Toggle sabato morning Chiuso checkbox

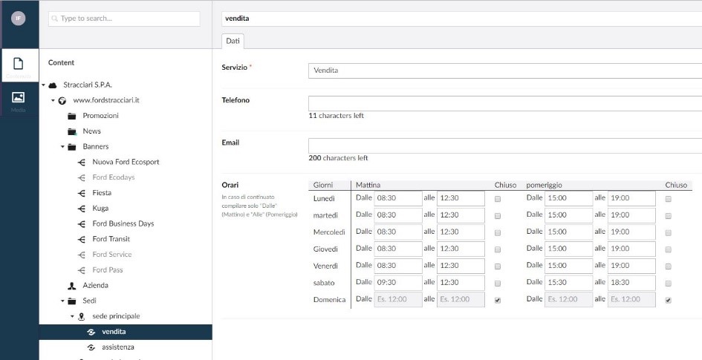pos(498,284)
